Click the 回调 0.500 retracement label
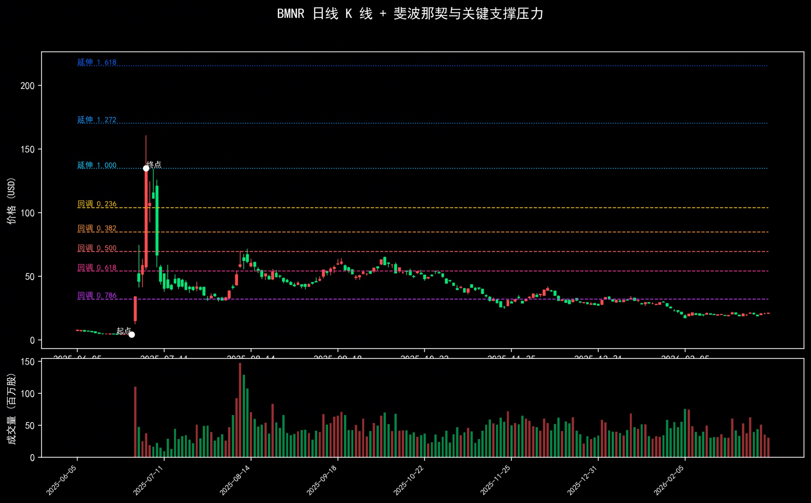 [97, 248]
